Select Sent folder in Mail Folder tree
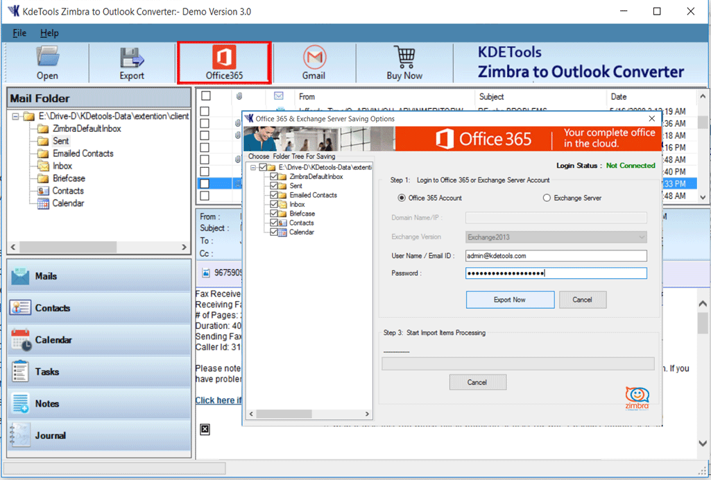 [61, 141]
